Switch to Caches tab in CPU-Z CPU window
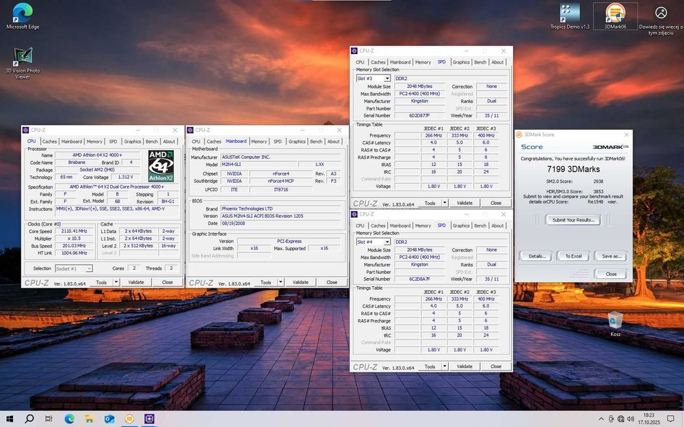 [49, 141]
